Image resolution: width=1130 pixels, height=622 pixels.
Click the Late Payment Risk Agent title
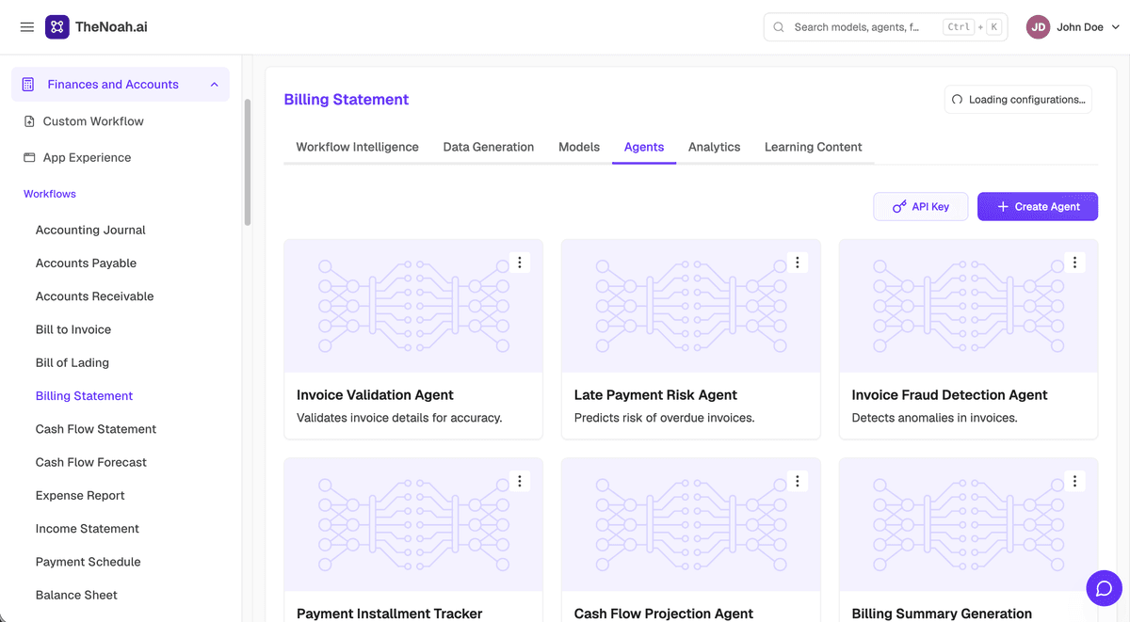click(x=655, y=395)
